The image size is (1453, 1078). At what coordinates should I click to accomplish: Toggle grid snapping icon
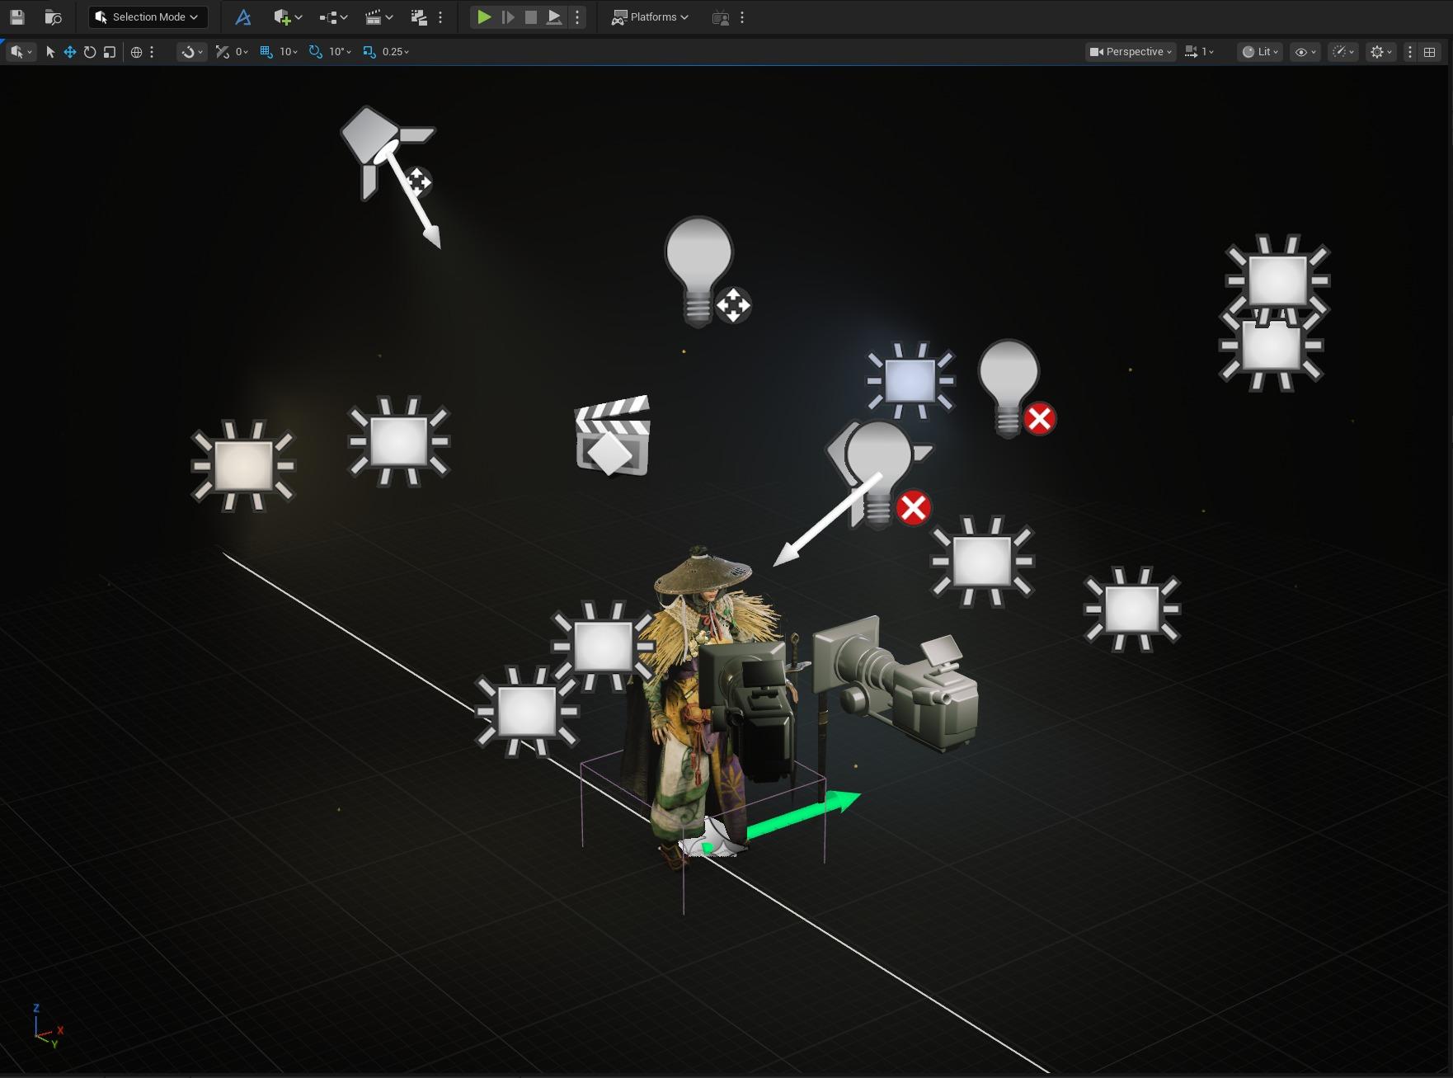pos(266,52)
